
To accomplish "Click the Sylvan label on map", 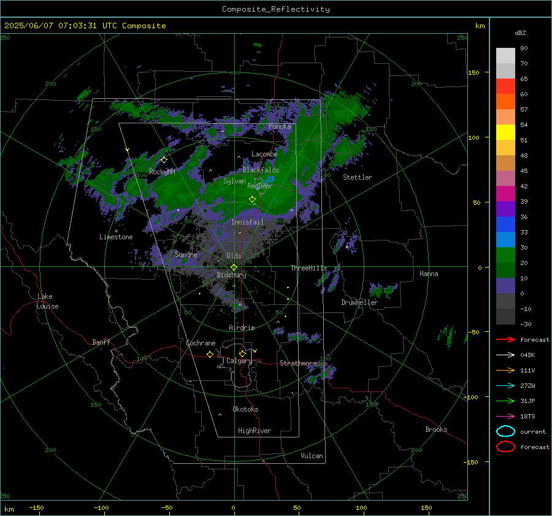I will pyautogui.click(x=234, y=181).
